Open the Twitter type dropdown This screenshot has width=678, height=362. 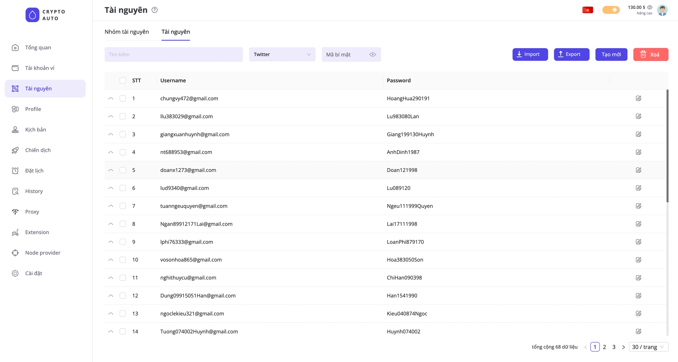[x=282, y=54]
